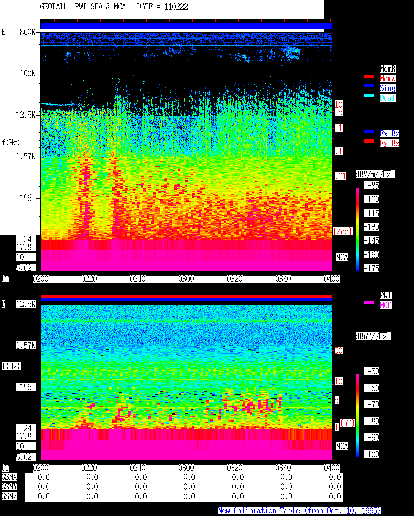
Task: Click the MemR legend label
Action: pos(387,69)
